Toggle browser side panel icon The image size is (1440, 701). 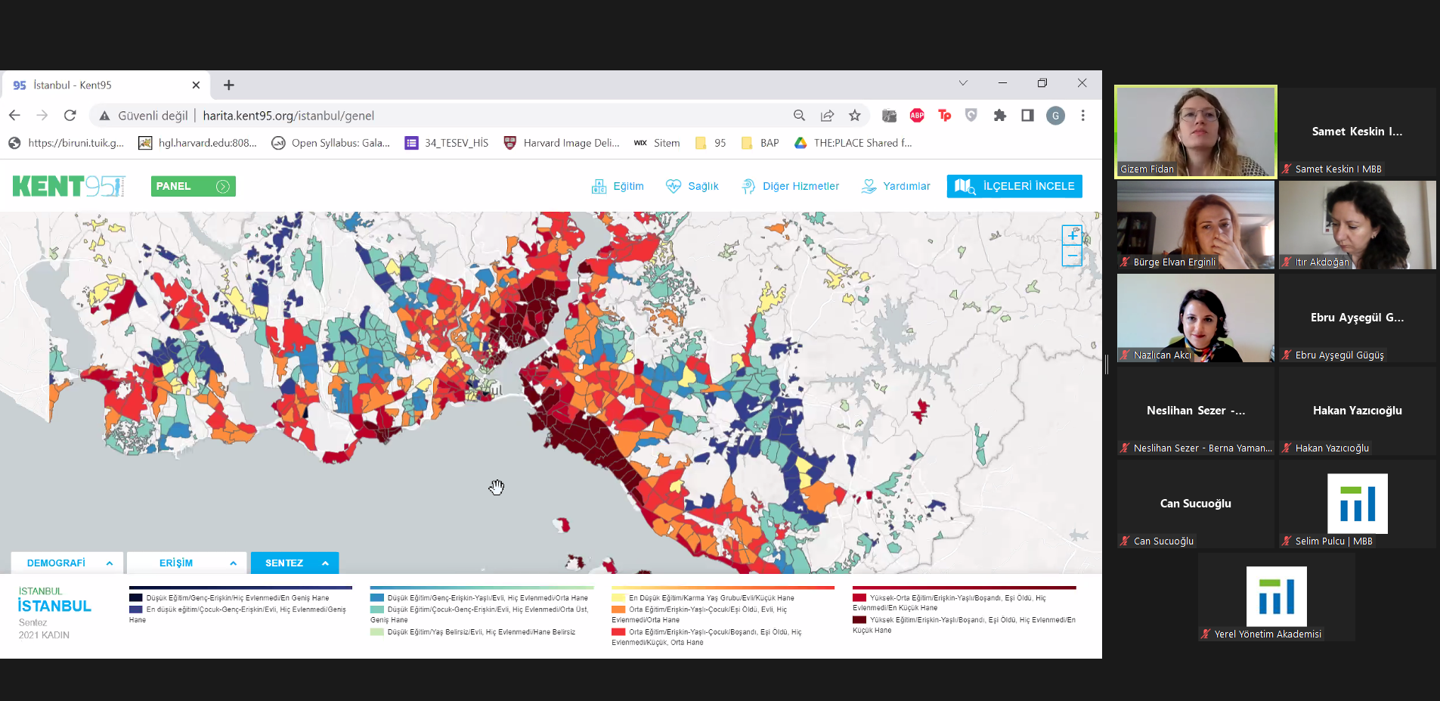click(1027, 116)
